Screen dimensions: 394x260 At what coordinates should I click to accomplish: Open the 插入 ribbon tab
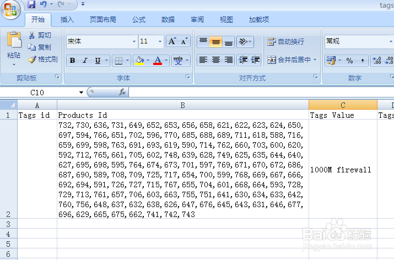pos(67,20)
